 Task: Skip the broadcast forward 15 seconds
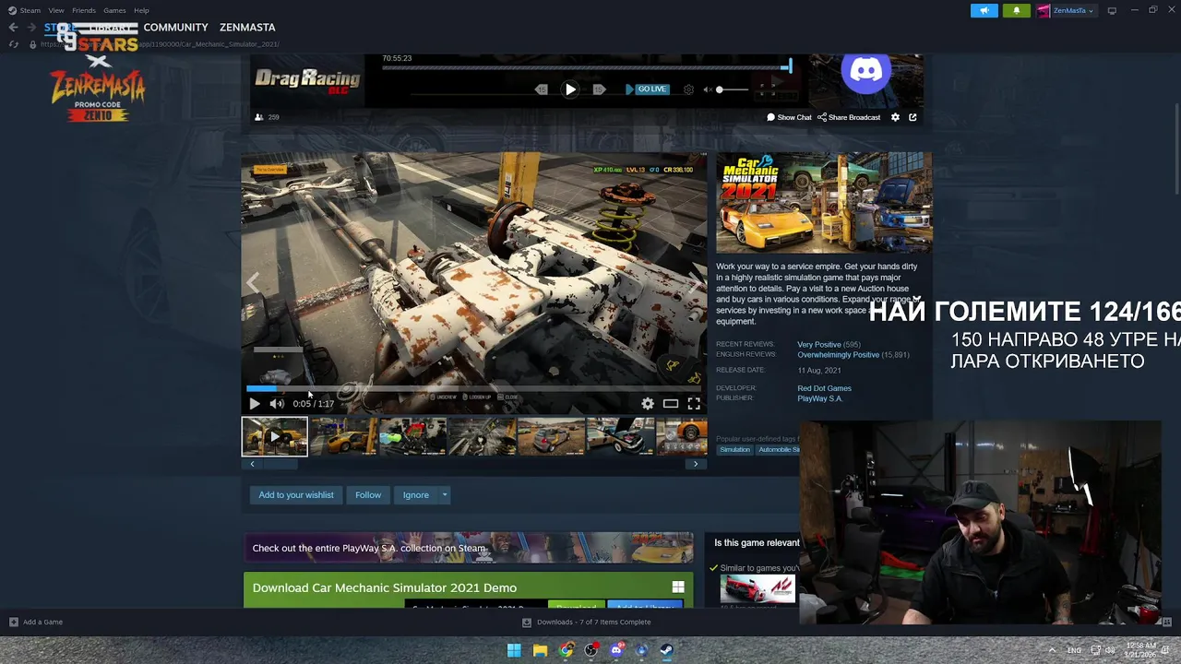[599, 89]
